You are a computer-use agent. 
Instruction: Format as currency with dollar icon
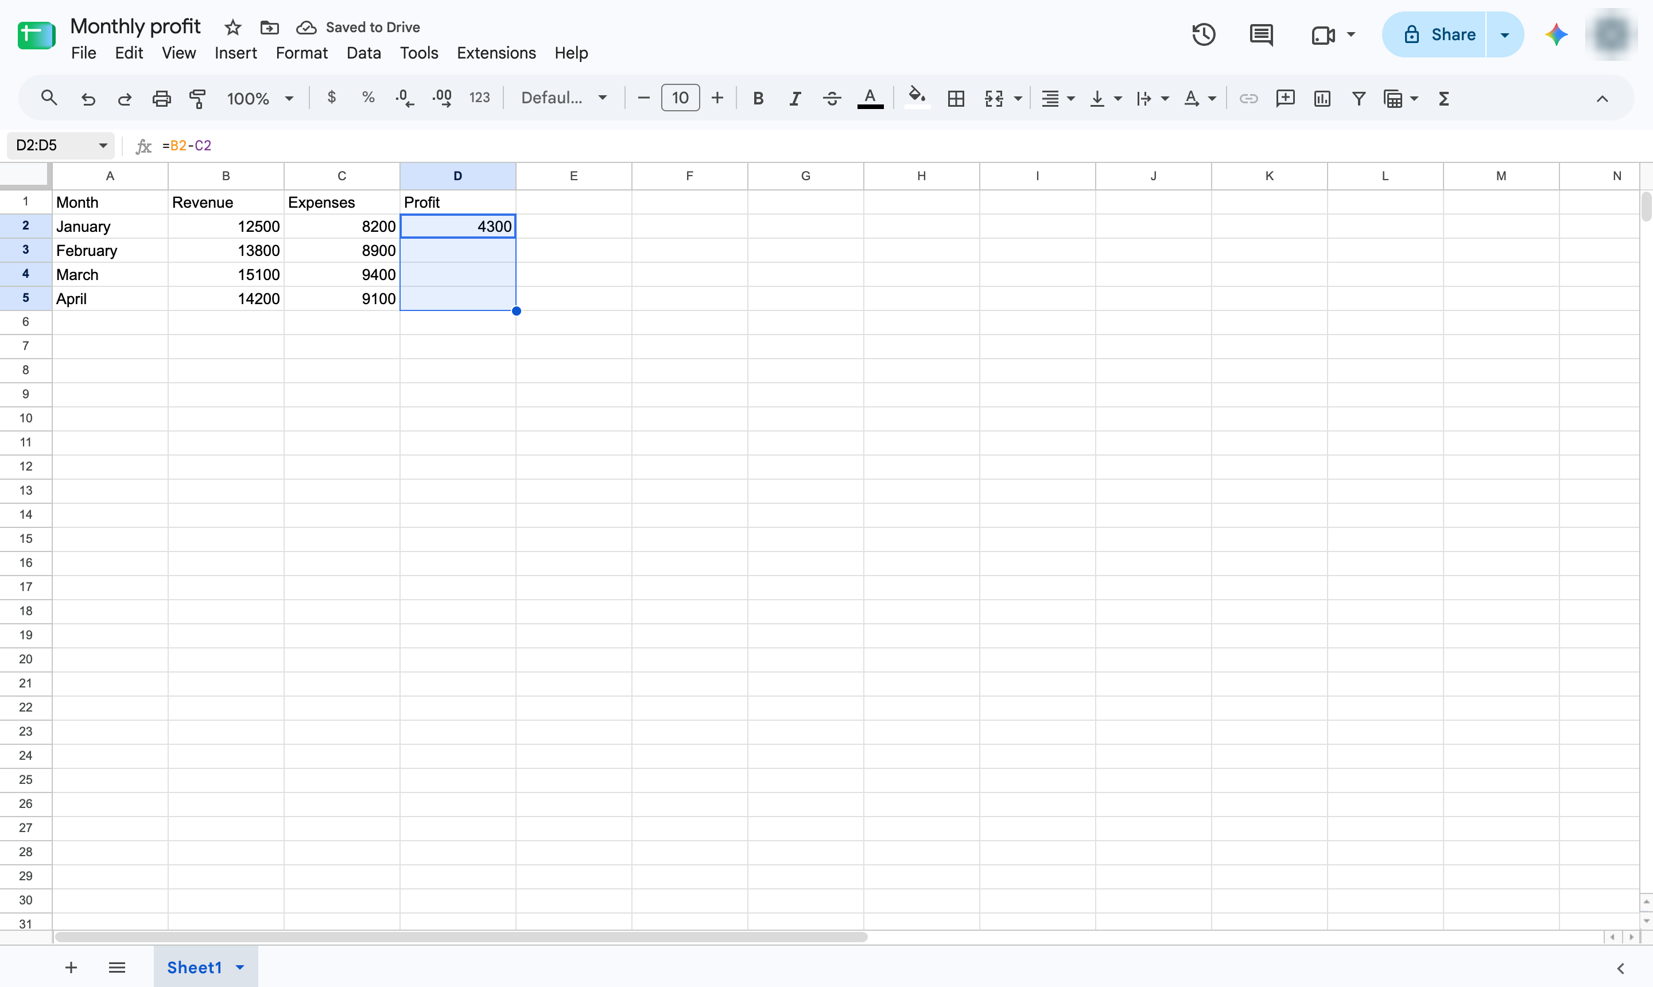(331, 98)
